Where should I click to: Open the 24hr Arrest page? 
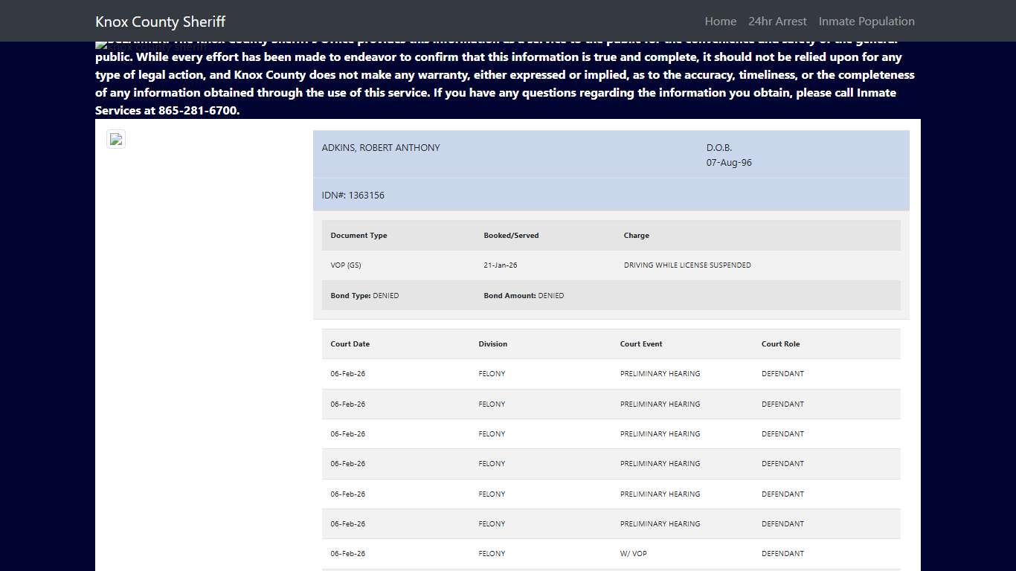pos(777,21)
